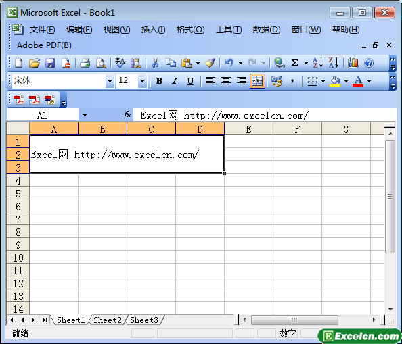Convert to Adobe PDF icon
Screen dimensions: 402x344
tap(19, 100)
